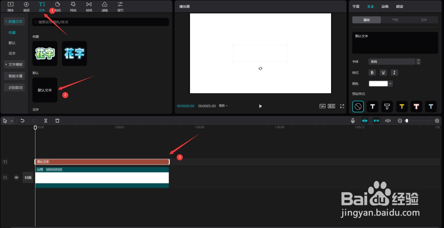Step the font selector arrows
Screen dimensions: 444x228
[418, 62]
